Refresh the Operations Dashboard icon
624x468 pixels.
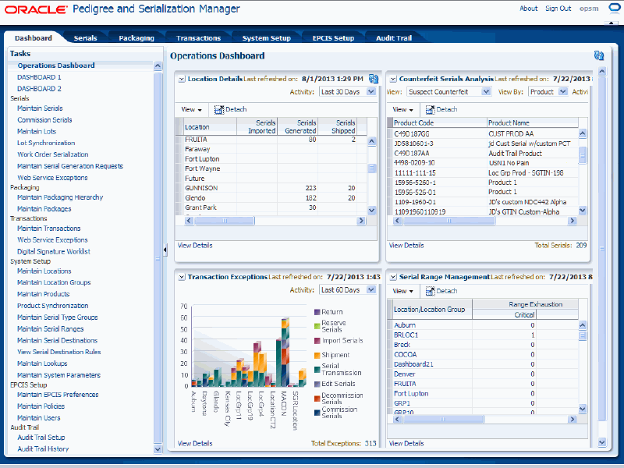(598, 55)
